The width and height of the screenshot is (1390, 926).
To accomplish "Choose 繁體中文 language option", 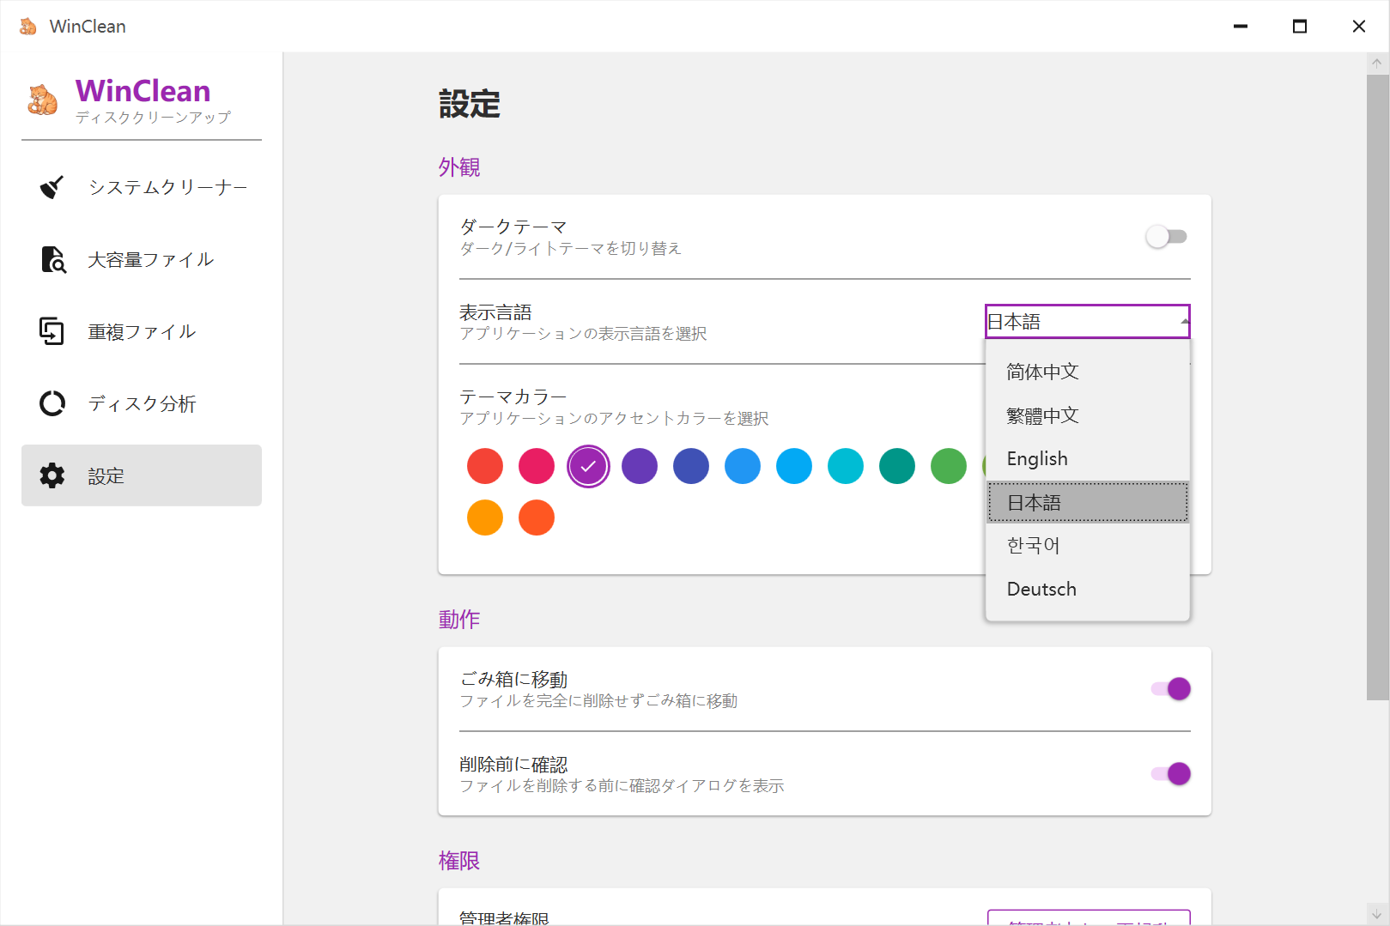I will tap(1042, 416).
